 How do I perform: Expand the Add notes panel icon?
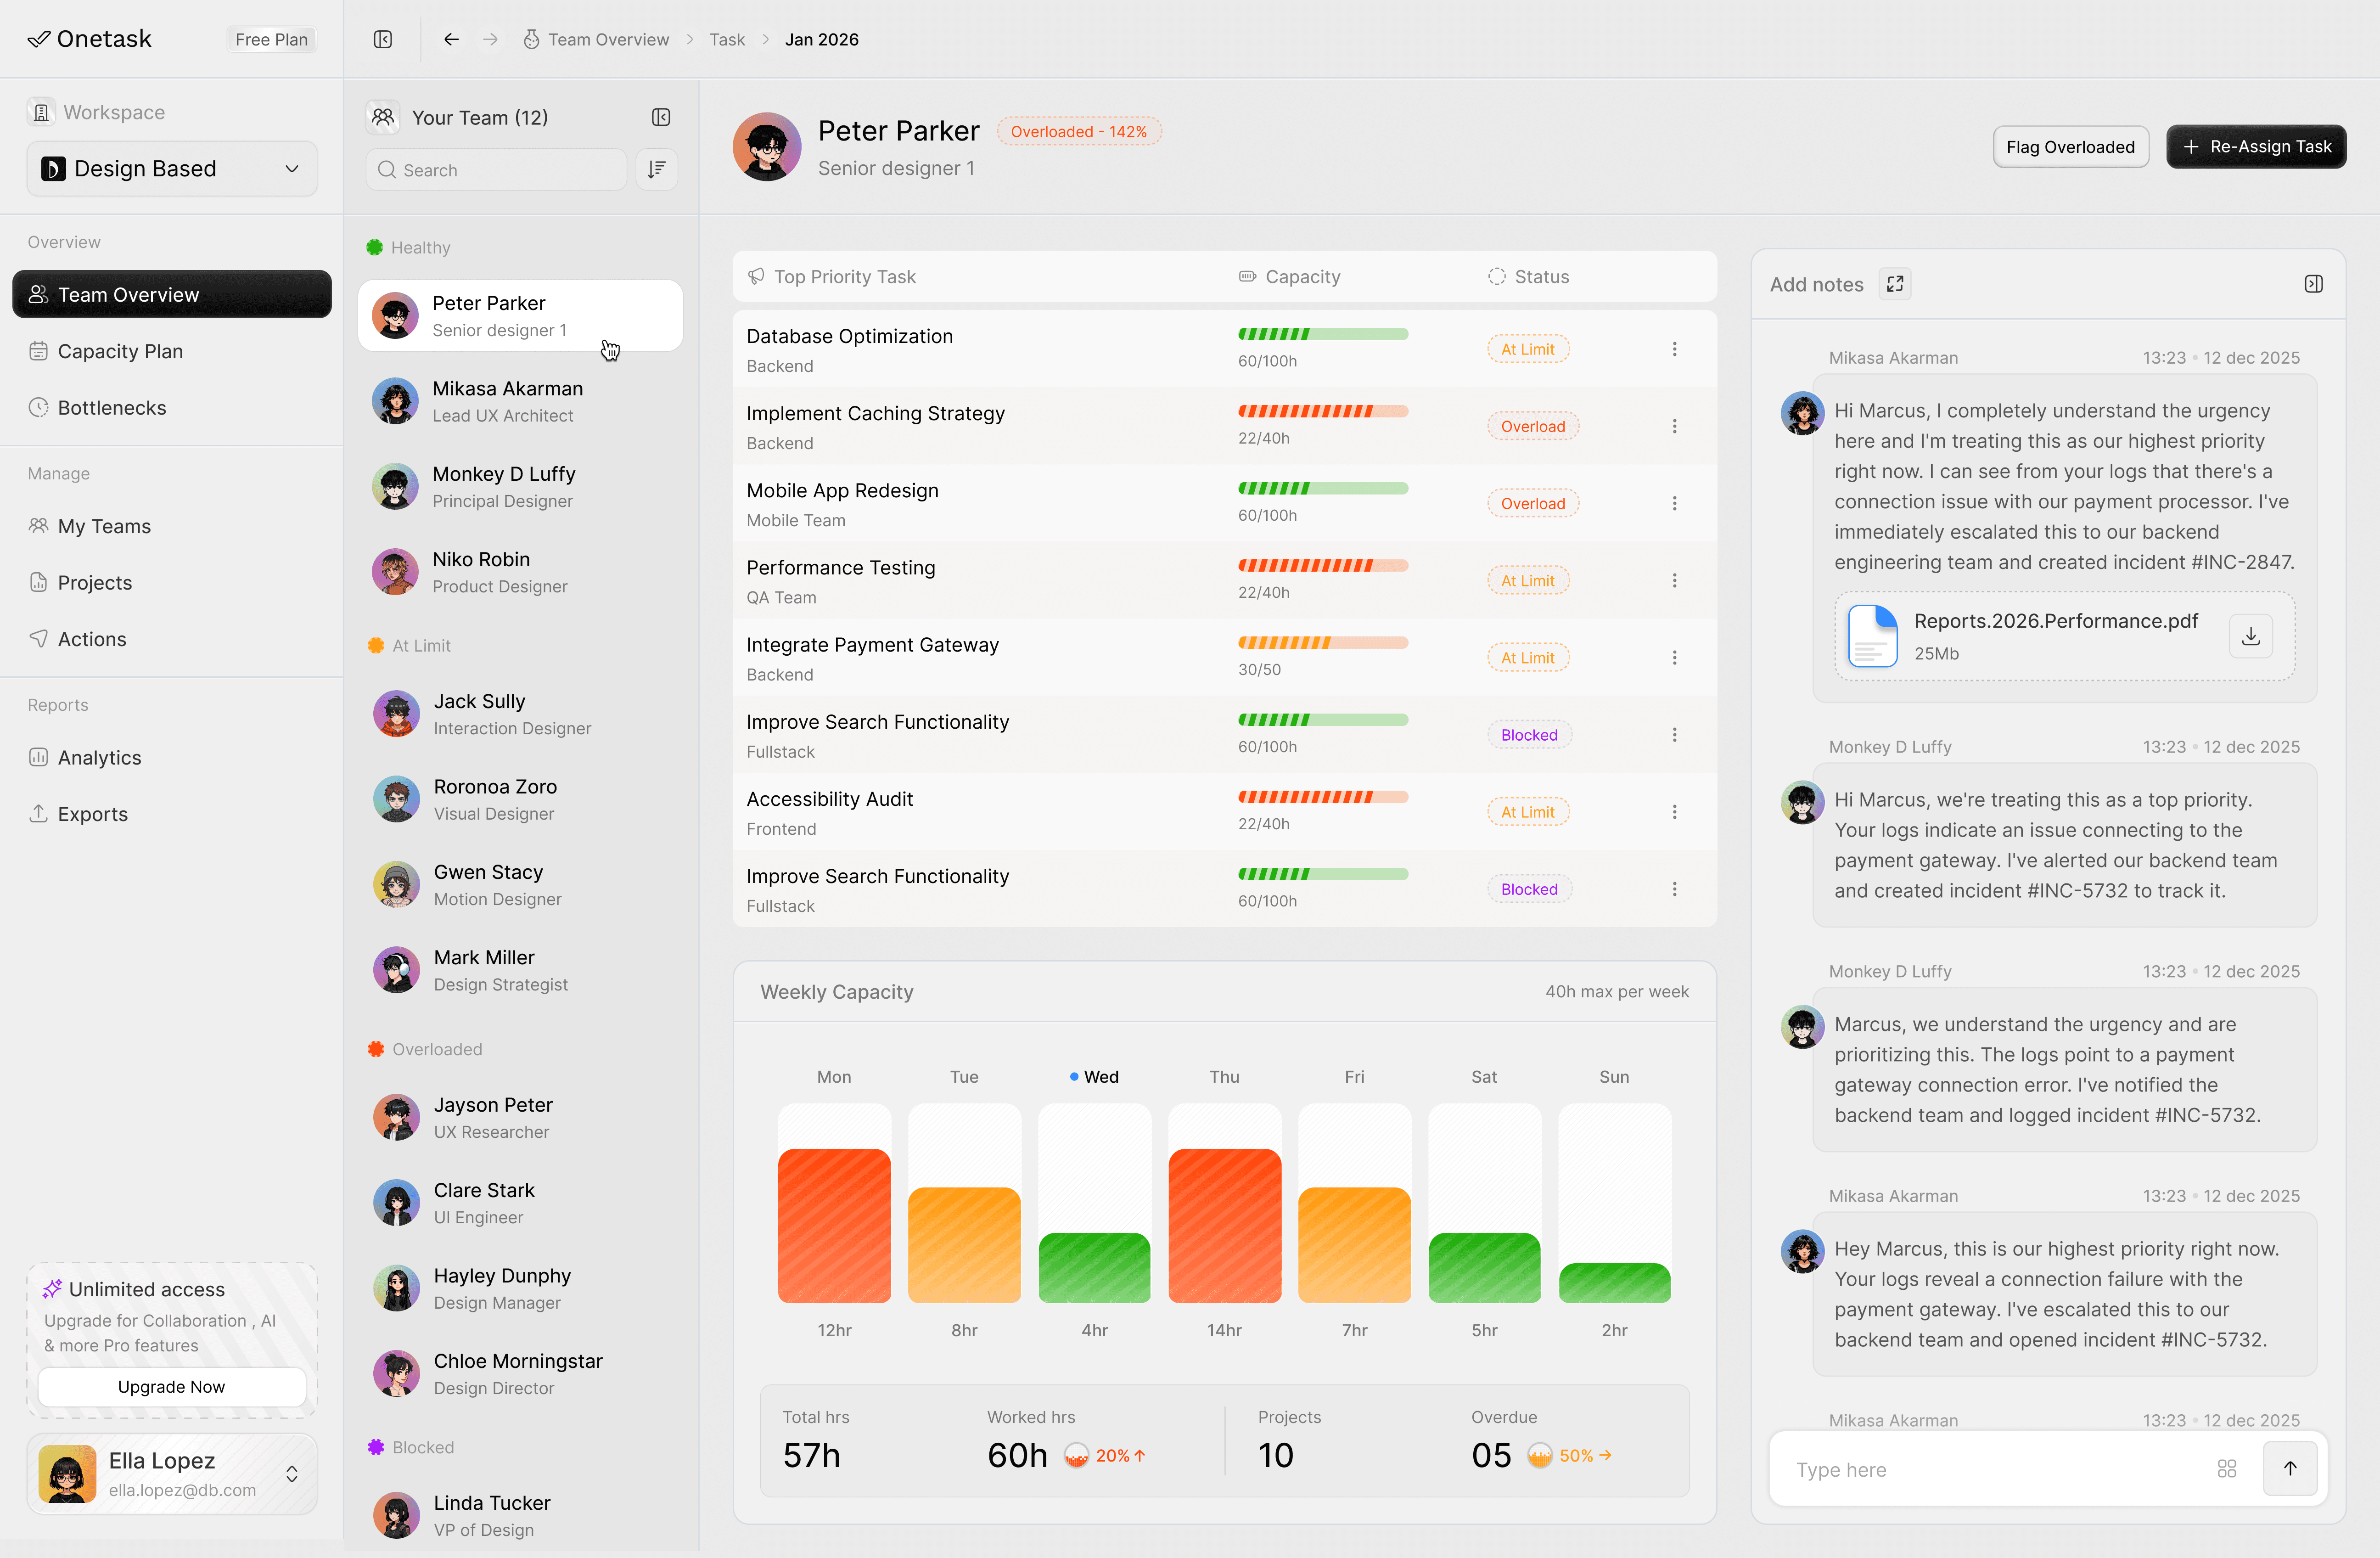coord(1895,284)
